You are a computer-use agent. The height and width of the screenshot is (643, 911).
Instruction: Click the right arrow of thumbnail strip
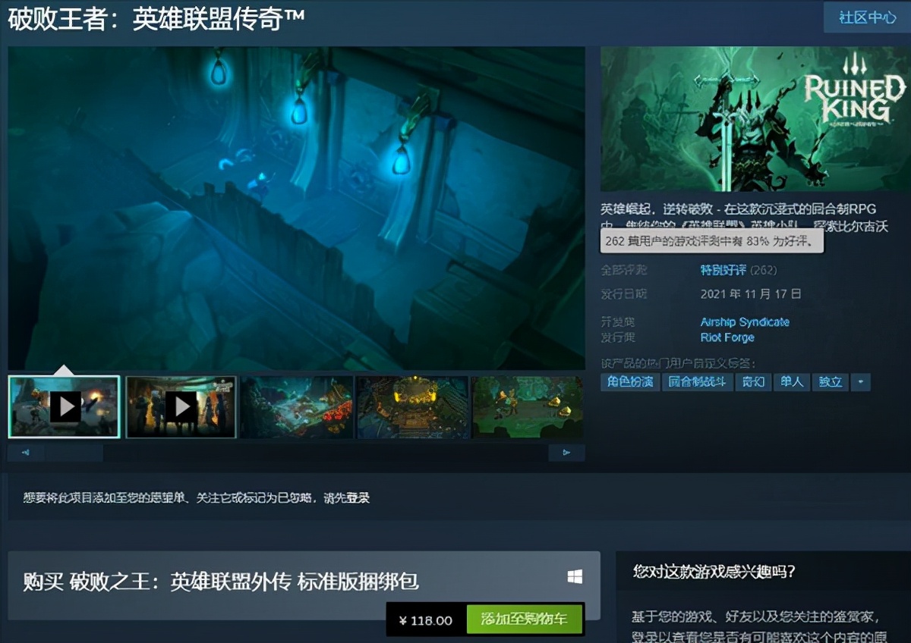566,453
